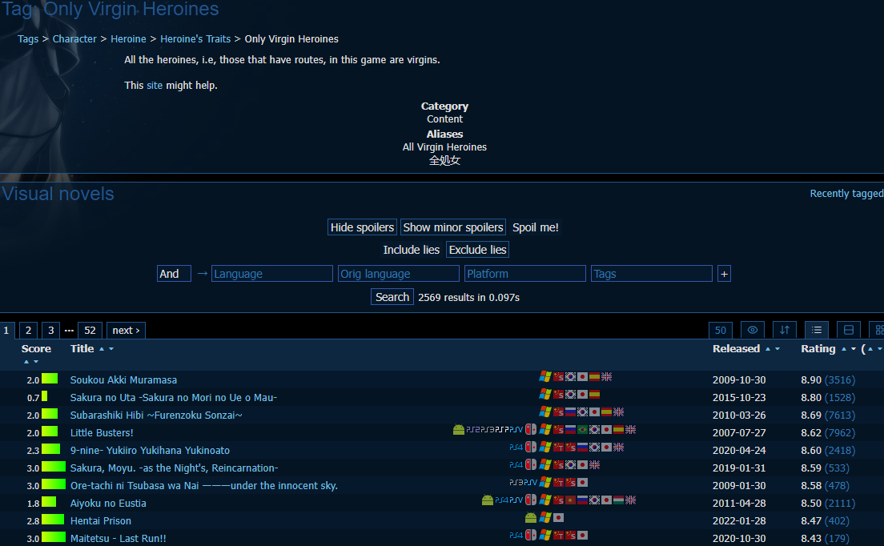Open the Heroine breadcrumb link
884x546 pixels.
point(128,39)
